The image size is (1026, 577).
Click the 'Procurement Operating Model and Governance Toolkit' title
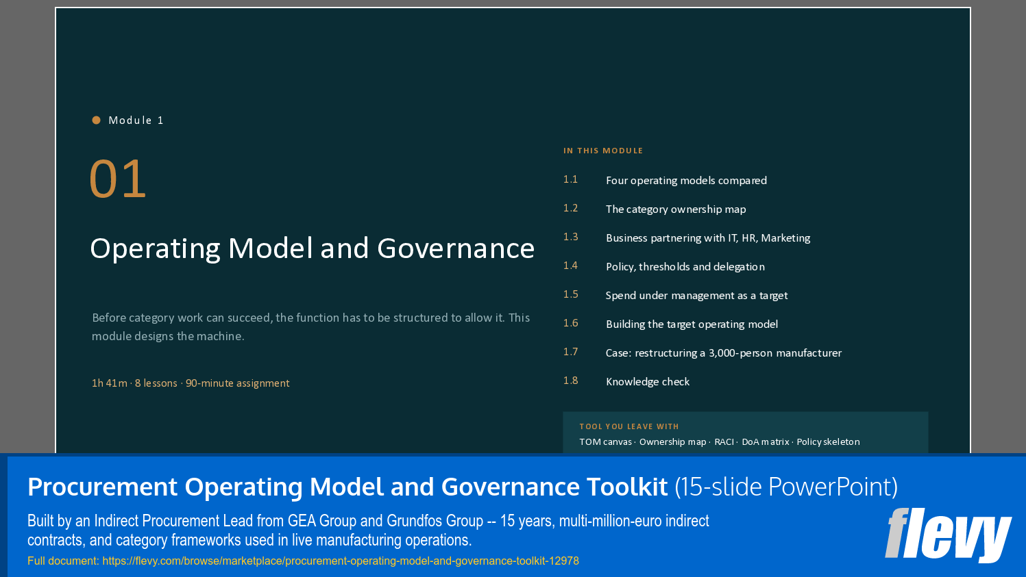coord(347,487)
